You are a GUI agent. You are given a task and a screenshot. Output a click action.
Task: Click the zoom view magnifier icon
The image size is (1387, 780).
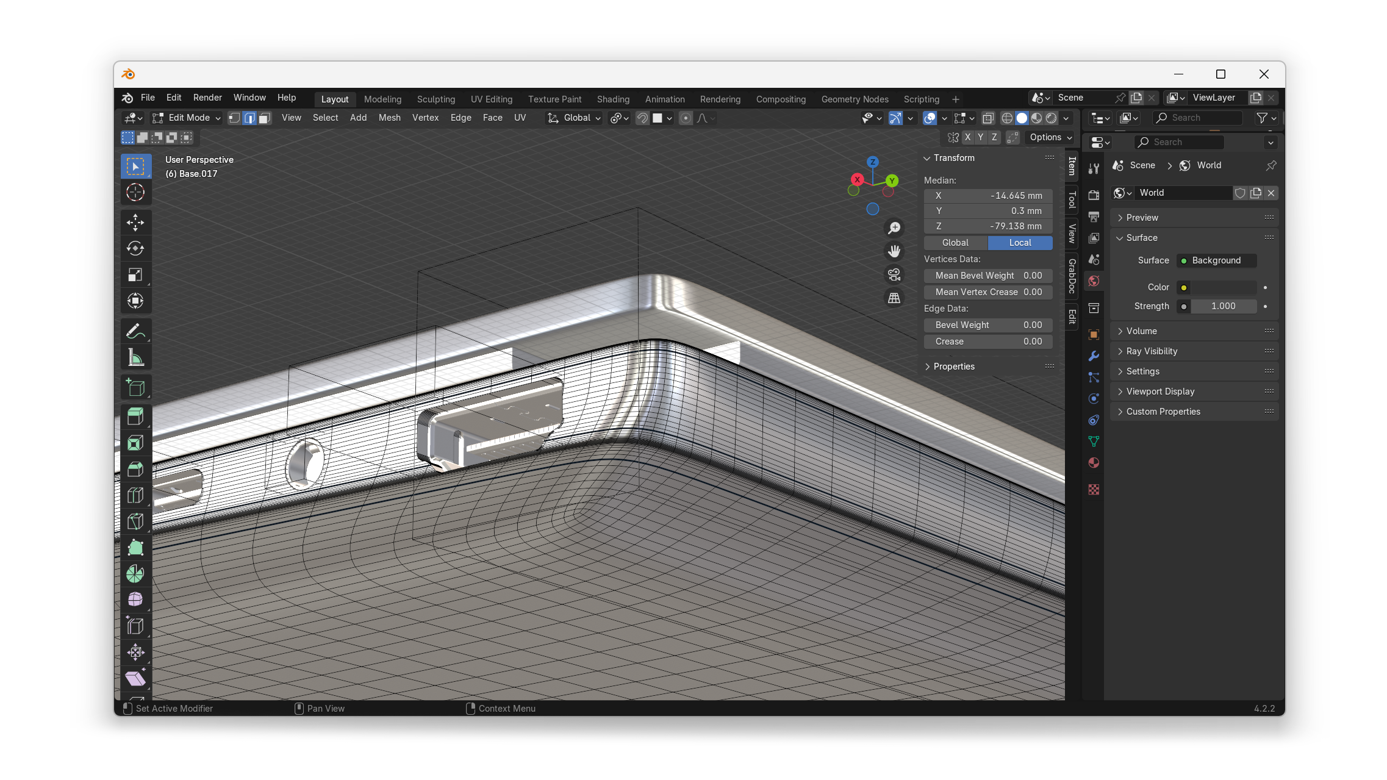[894, 228]
